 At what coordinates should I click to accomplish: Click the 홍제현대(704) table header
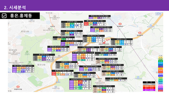pos(67,62)
